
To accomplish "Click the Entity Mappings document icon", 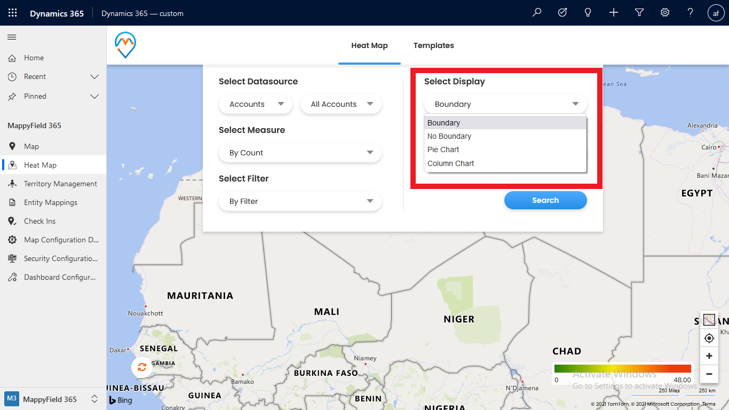I will (x=12, y=202).
